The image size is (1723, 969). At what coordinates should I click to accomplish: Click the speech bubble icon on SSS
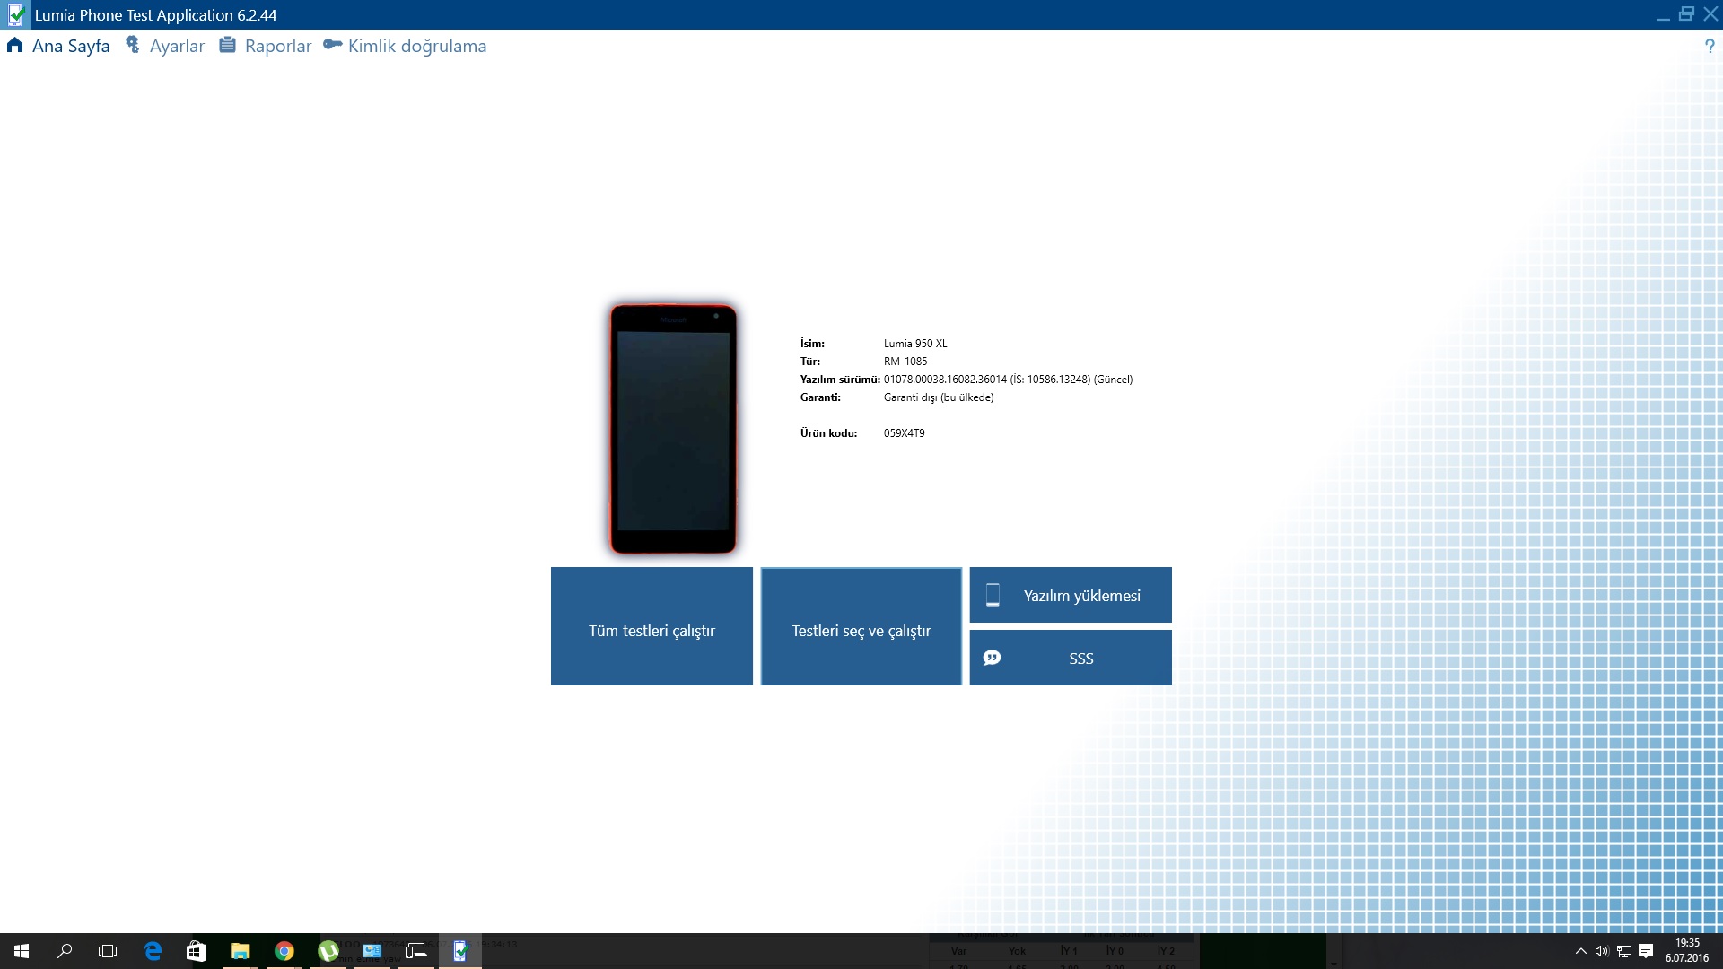coord(992,658)
